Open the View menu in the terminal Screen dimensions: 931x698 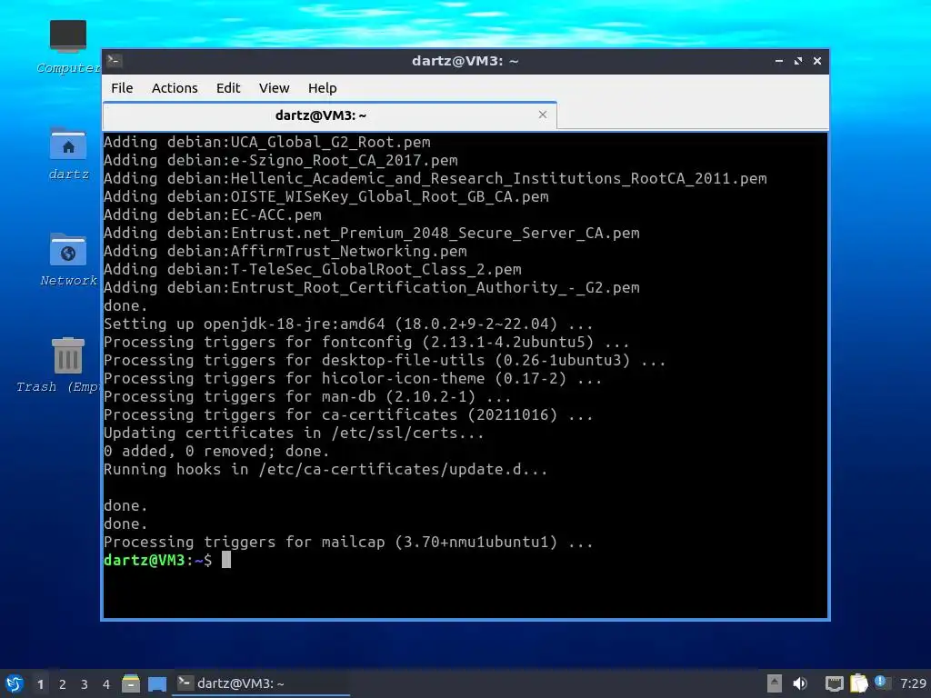coord(274,88)
